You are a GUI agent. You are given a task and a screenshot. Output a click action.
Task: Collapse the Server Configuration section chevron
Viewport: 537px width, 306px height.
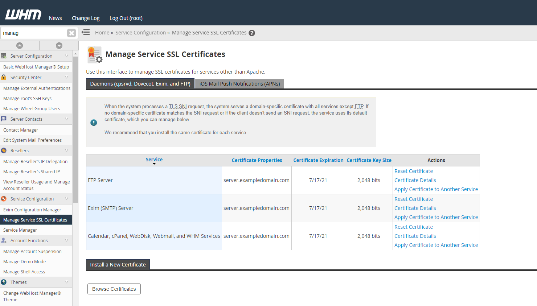66,56
